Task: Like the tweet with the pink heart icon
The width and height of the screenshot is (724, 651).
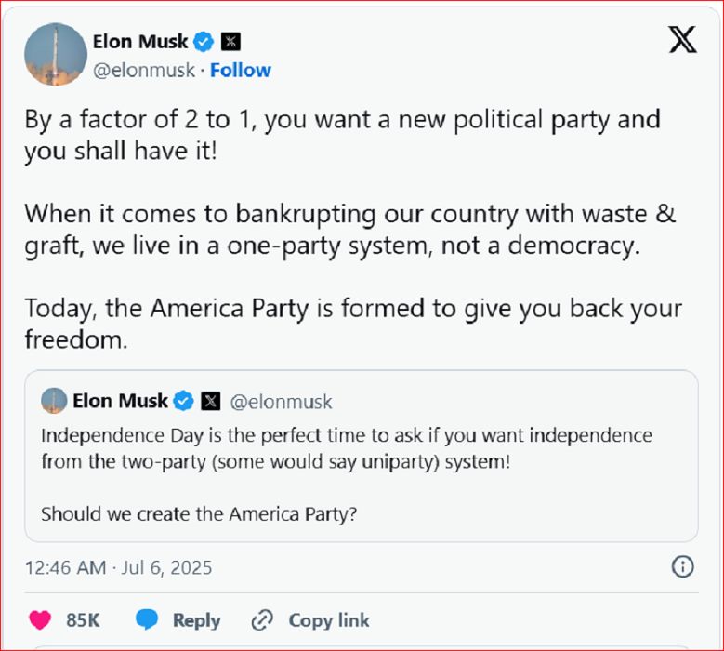Action: pos(40,620)
